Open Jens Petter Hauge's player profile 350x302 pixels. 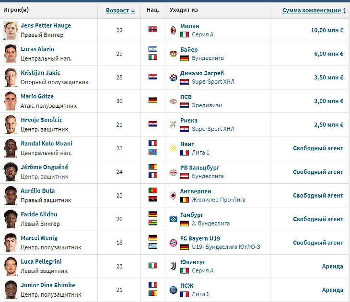coord(46,25)
